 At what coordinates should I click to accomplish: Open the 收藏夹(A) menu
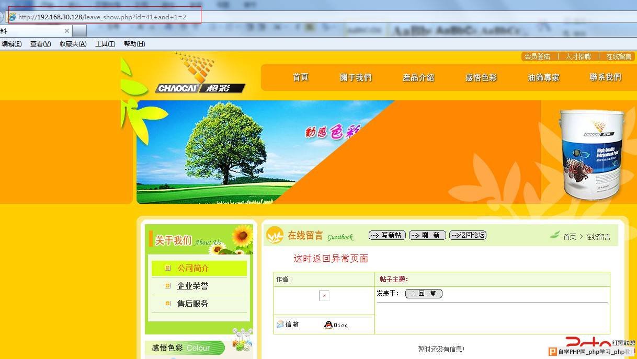(x=73, y=44)
